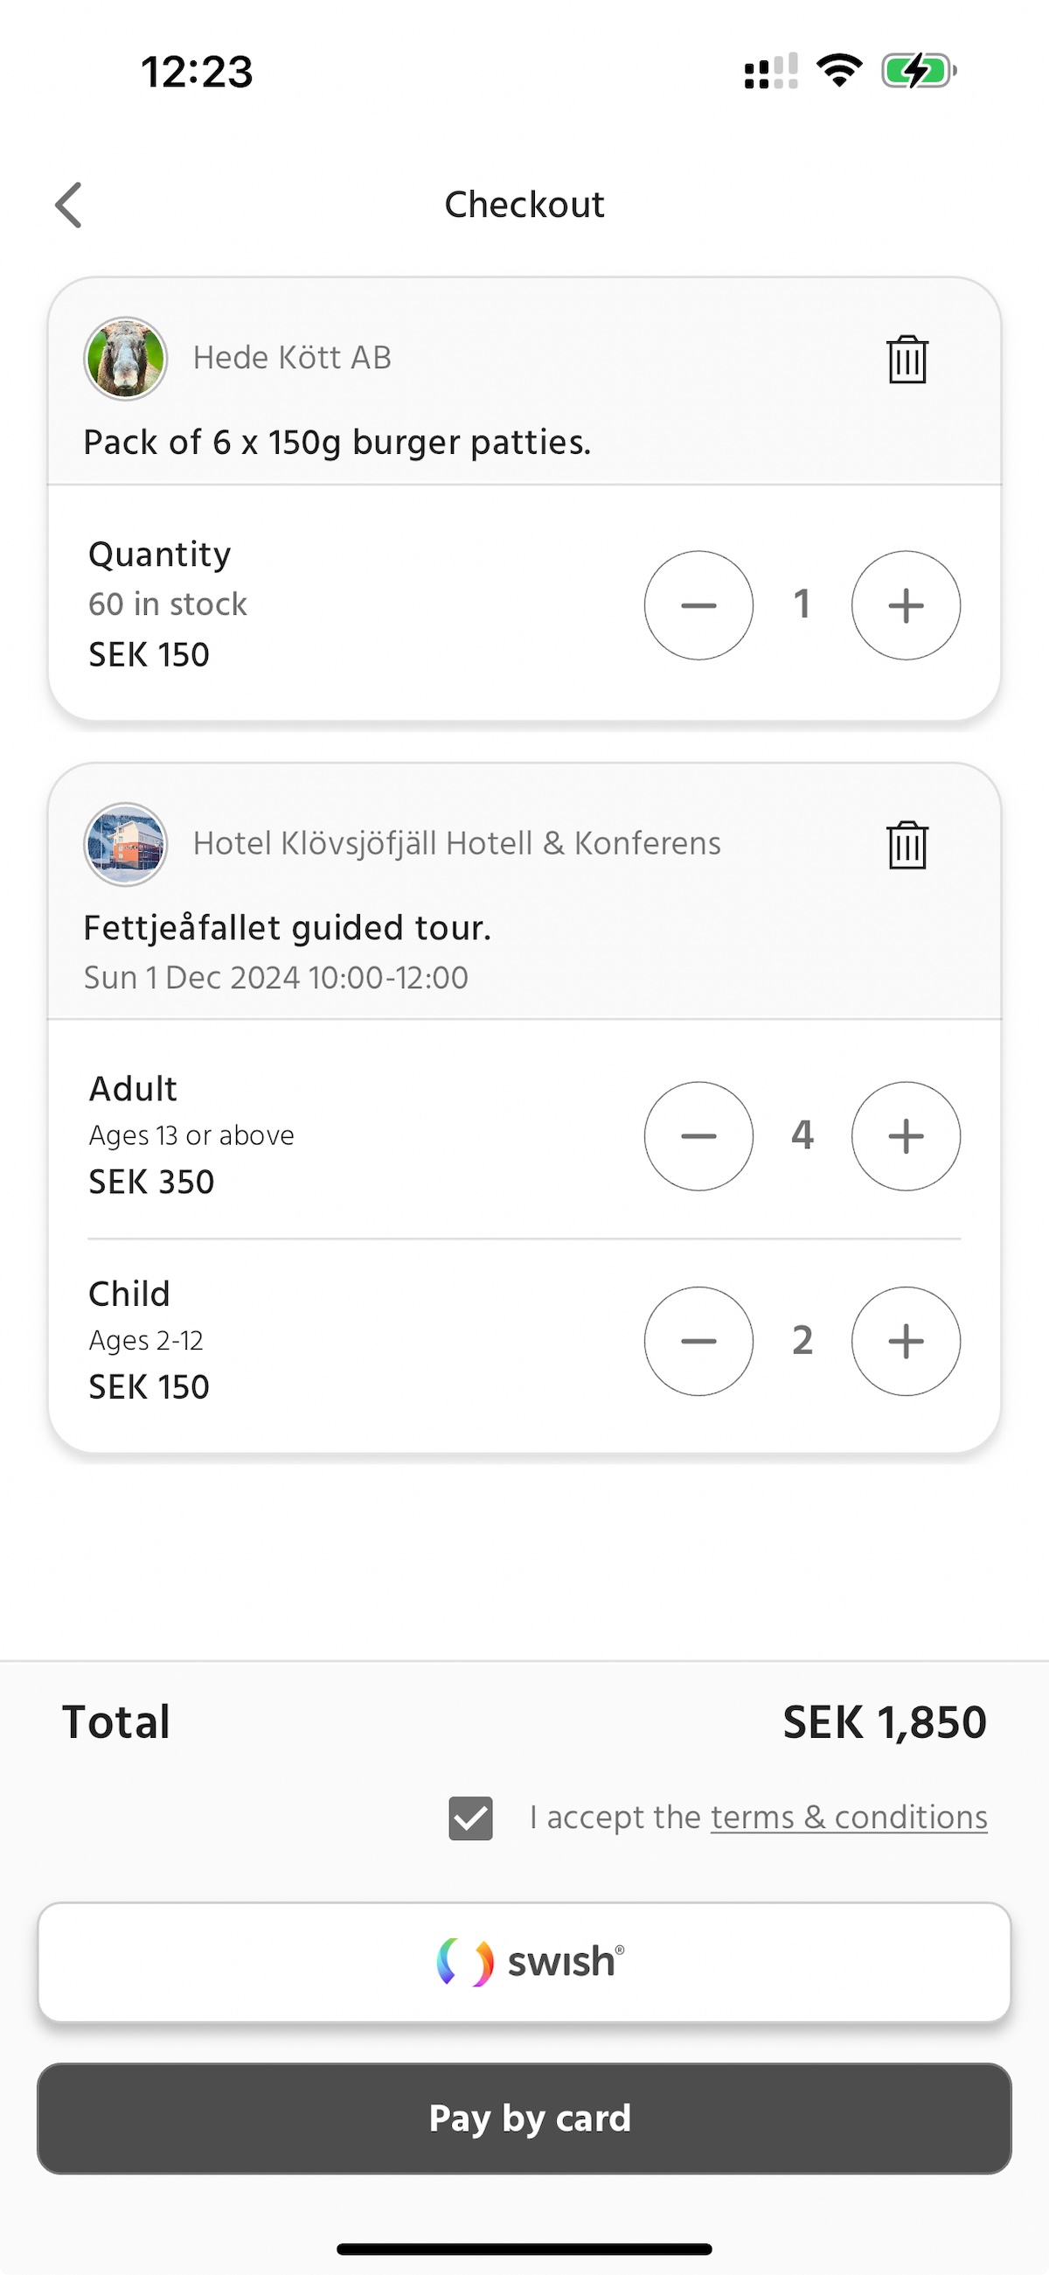Reduce Child ticket count

[x=698, y=1341]
